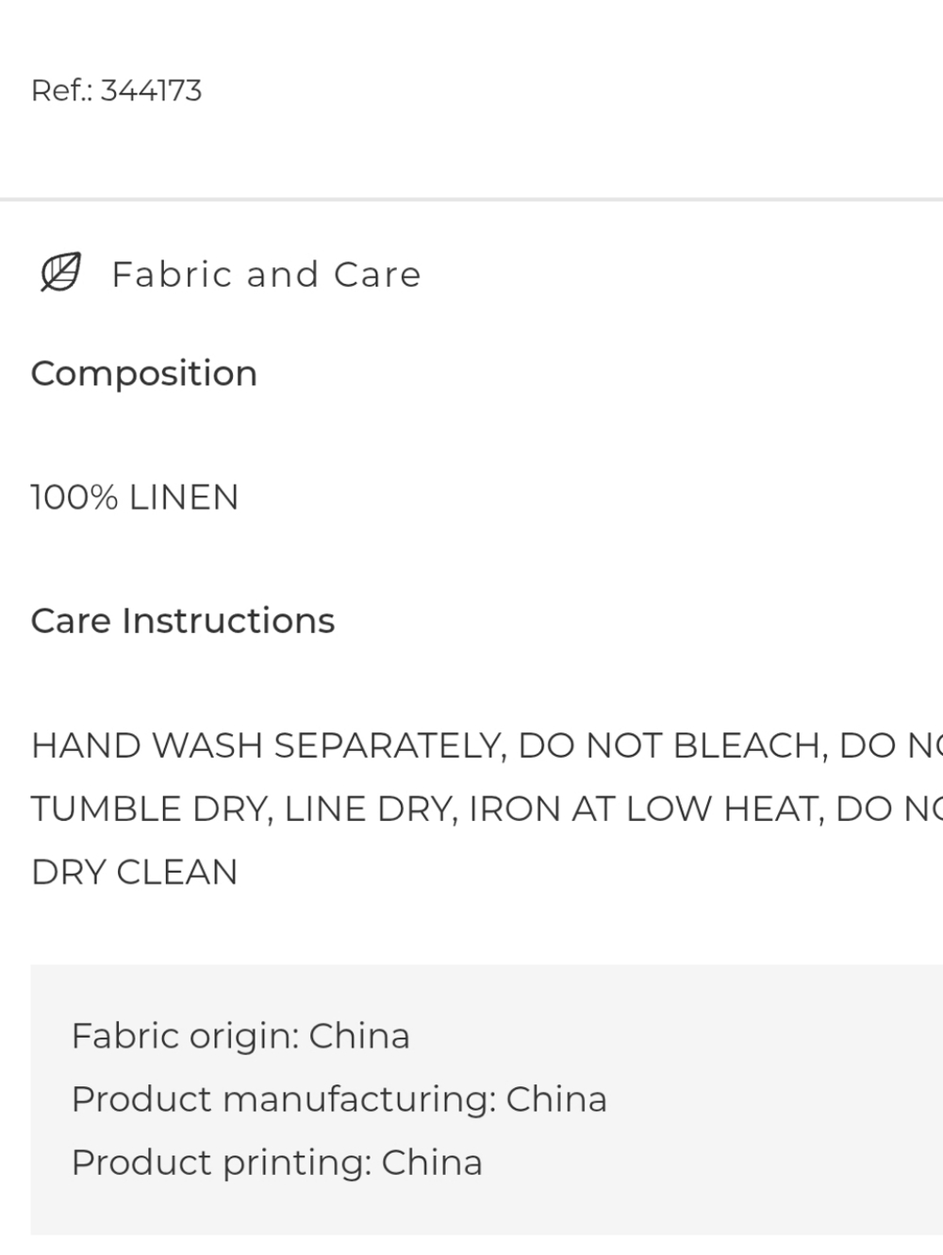Click the "Ref.:" label text

tap(62, 91)
